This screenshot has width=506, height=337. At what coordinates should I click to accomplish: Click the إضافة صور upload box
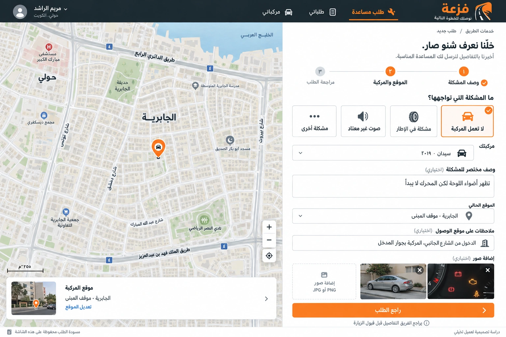pos(324,281)
